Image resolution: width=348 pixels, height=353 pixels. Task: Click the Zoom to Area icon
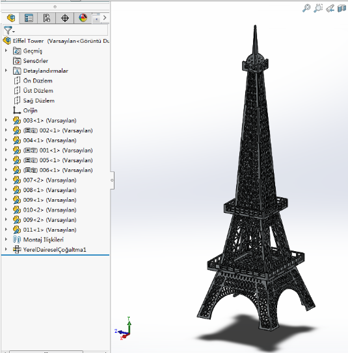[x=318, y=8]
